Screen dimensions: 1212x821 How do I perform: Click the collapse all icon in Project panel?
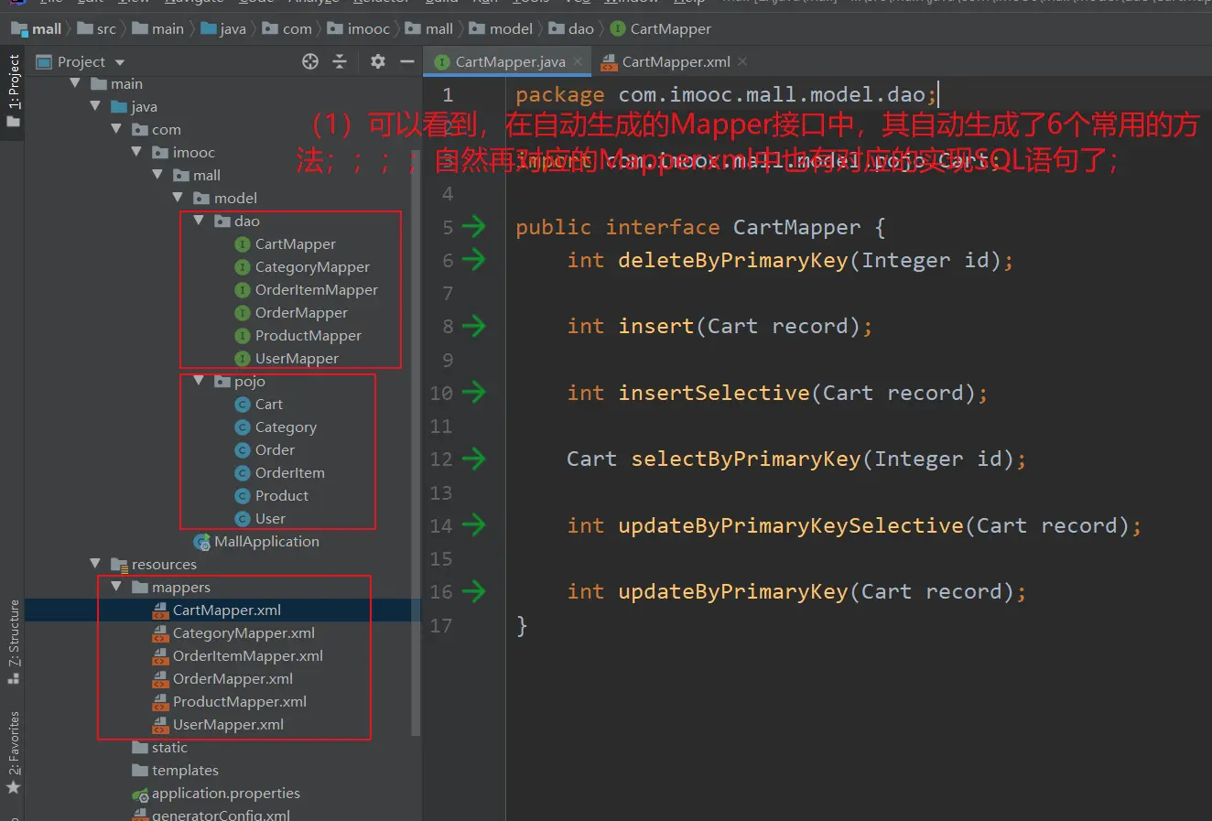click(340, 61)
